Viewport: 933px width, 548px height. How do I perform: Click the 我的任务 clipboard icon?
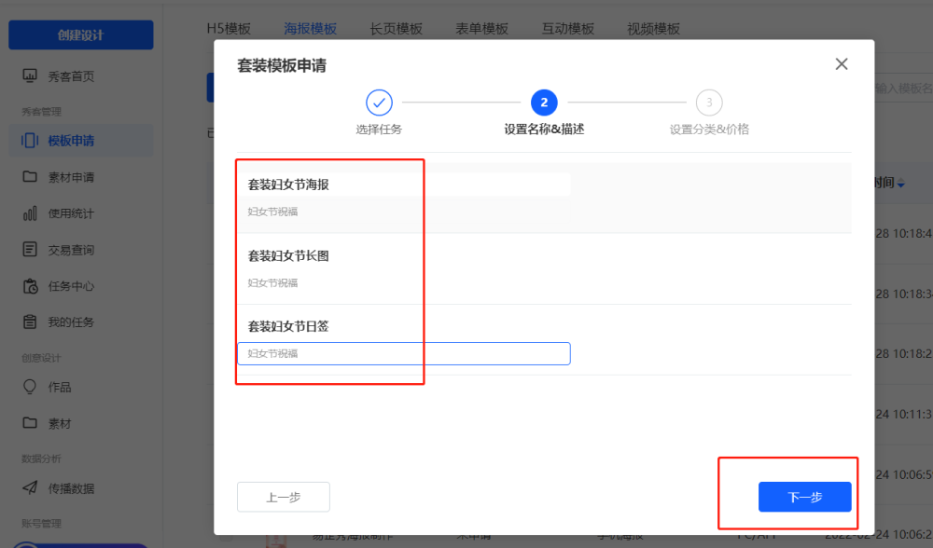(x=30, y=322)
